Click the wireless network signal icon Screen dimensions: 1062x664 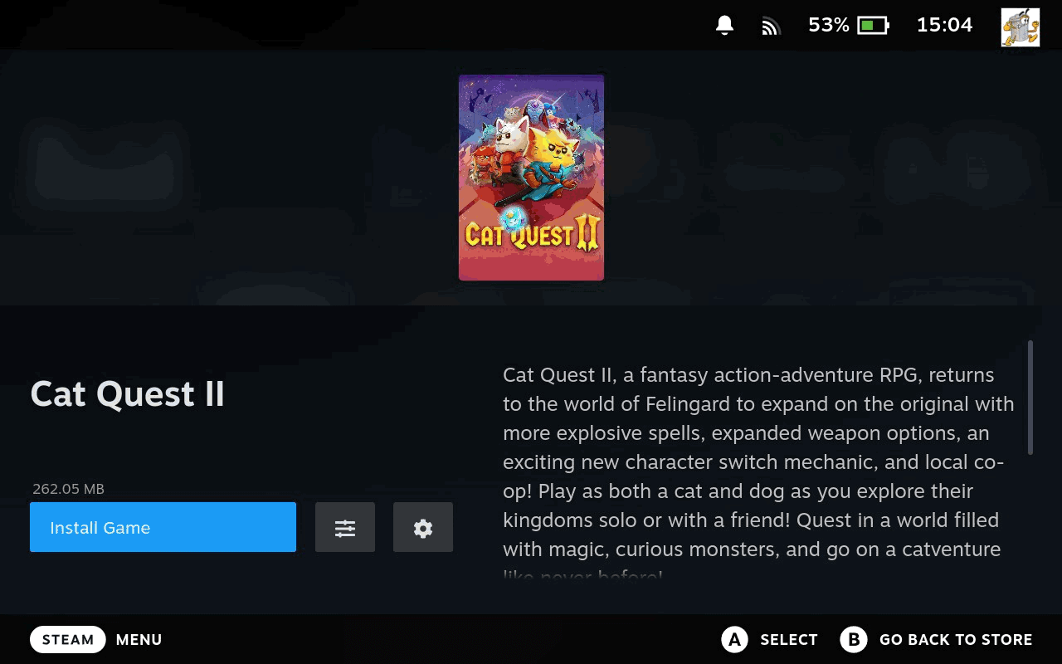[x=771, y=27]
